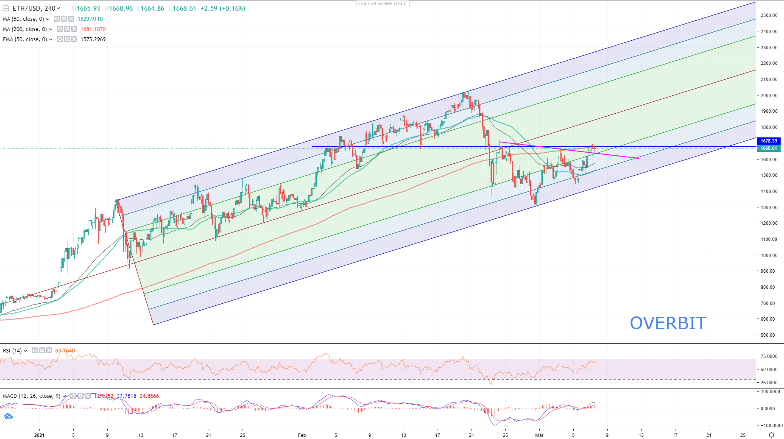Expand the MA (200, close, 0) dropdown
The height and width of the screenshot is (439, 784).
pyautogui.click(x=51, y=29)
